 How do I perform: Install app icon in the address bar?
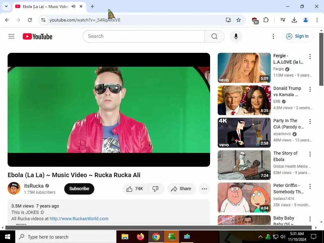tap(228, 20)
